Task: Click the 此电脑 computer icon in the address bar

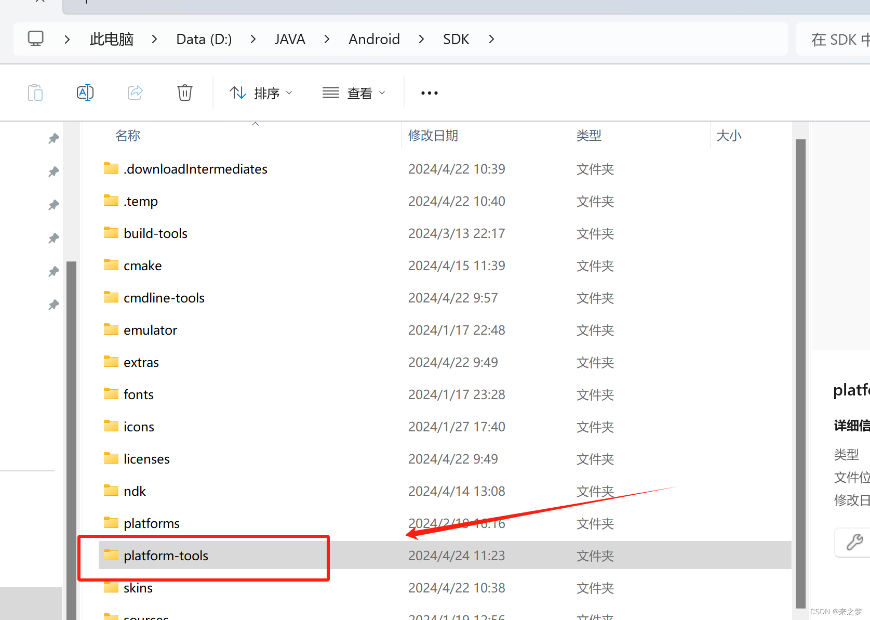Action: pos(35,38)
